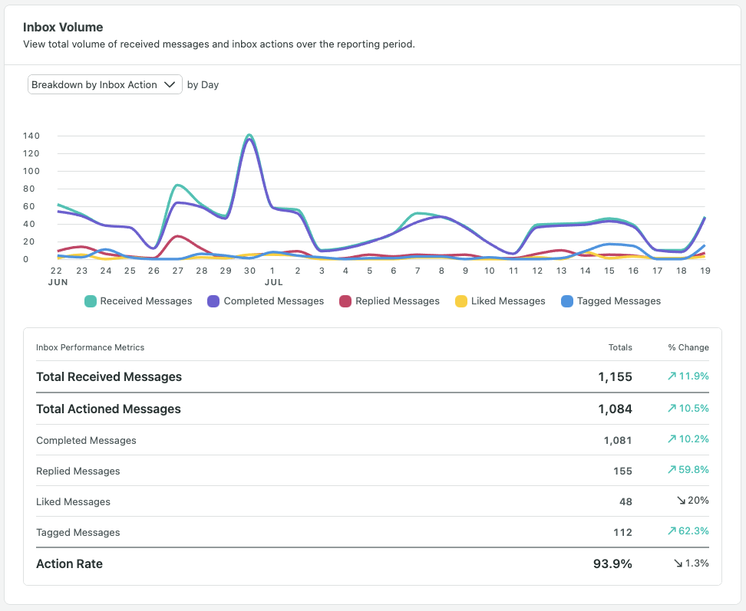
Task: Click the Replied Messages legend color swatch
Action: [x=346, y=301]
